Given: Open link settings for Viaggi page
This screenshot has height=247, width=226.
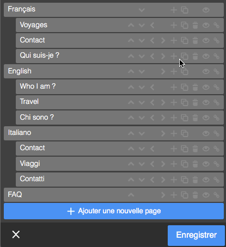Looking at the screenshot, I should [x=216, y=164].
